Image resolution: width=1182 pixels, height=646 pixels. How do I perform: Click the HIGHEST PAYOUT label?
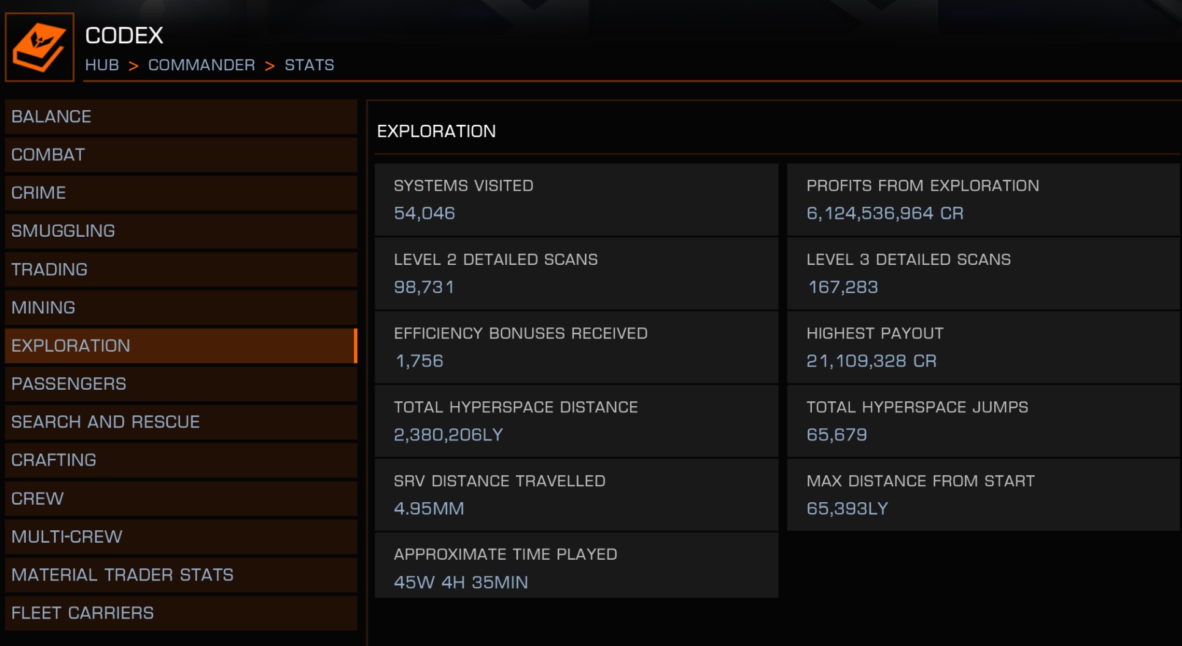pos(875,333)
